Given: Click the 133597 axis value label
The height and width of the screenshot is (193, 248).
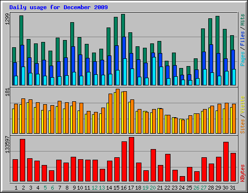Looking at the screenshot, I should [x=7, y=144].
